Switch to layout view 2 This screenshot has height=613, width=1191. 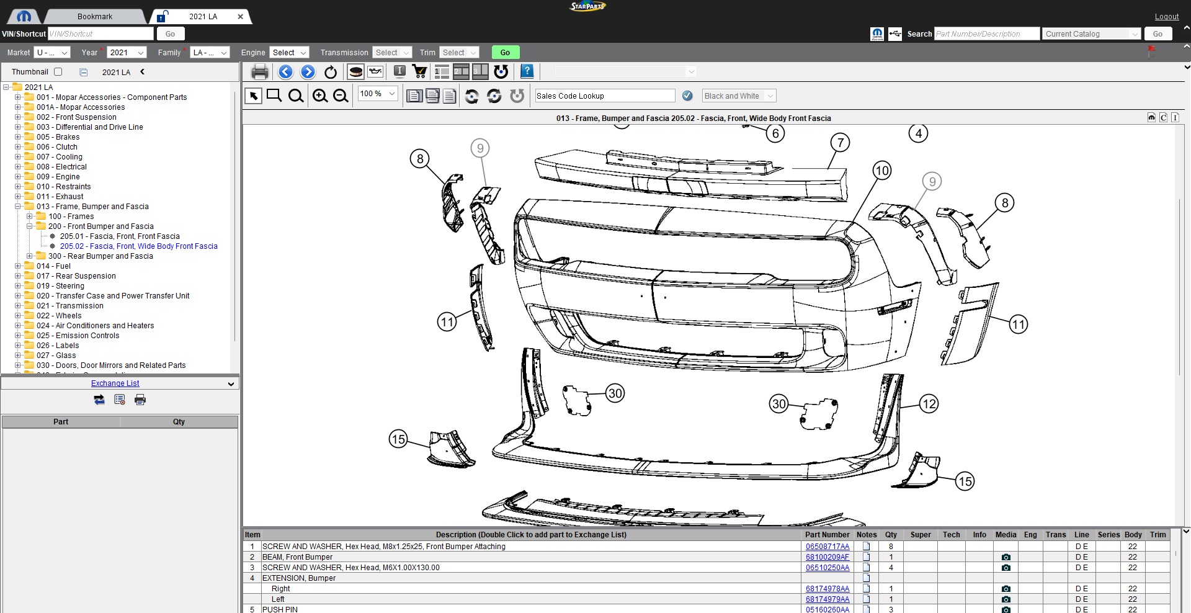pos(461,72)
